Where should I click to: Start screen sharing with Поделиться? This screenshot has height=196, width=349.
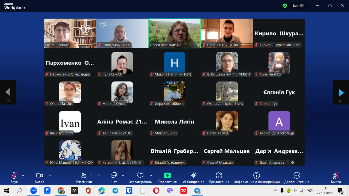(167, 177)
